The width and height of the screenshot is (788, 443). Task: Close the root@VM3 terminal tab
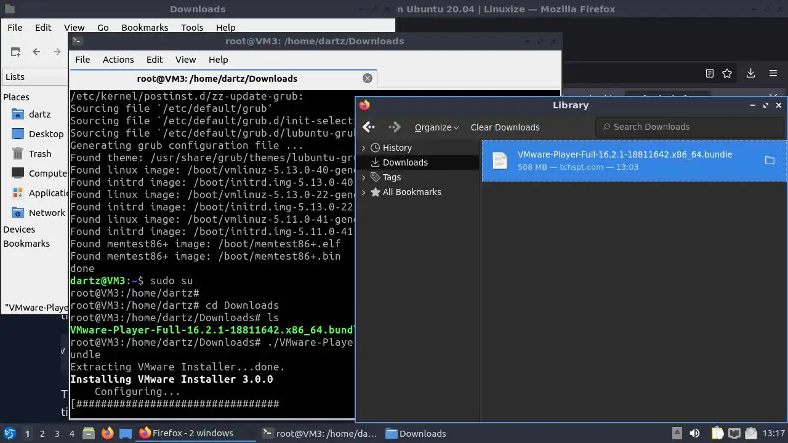click(368, 78)
